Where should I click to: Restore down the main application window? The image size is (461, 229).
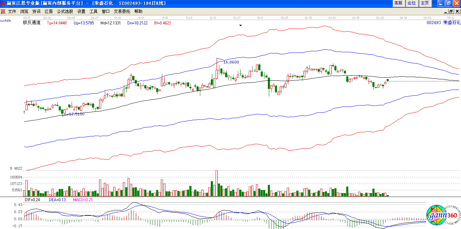(449, 3)
